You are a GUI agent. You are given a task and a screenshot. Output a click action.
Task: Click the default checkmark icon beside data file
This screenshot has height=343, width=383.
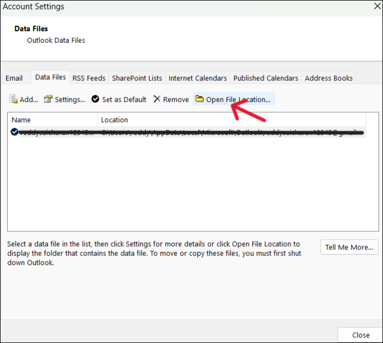14,132
